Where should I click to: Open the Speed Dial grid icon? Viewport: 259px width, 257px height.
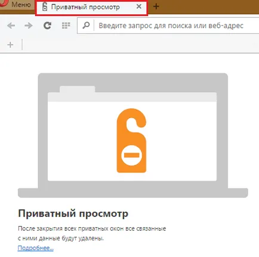point(66,26)
